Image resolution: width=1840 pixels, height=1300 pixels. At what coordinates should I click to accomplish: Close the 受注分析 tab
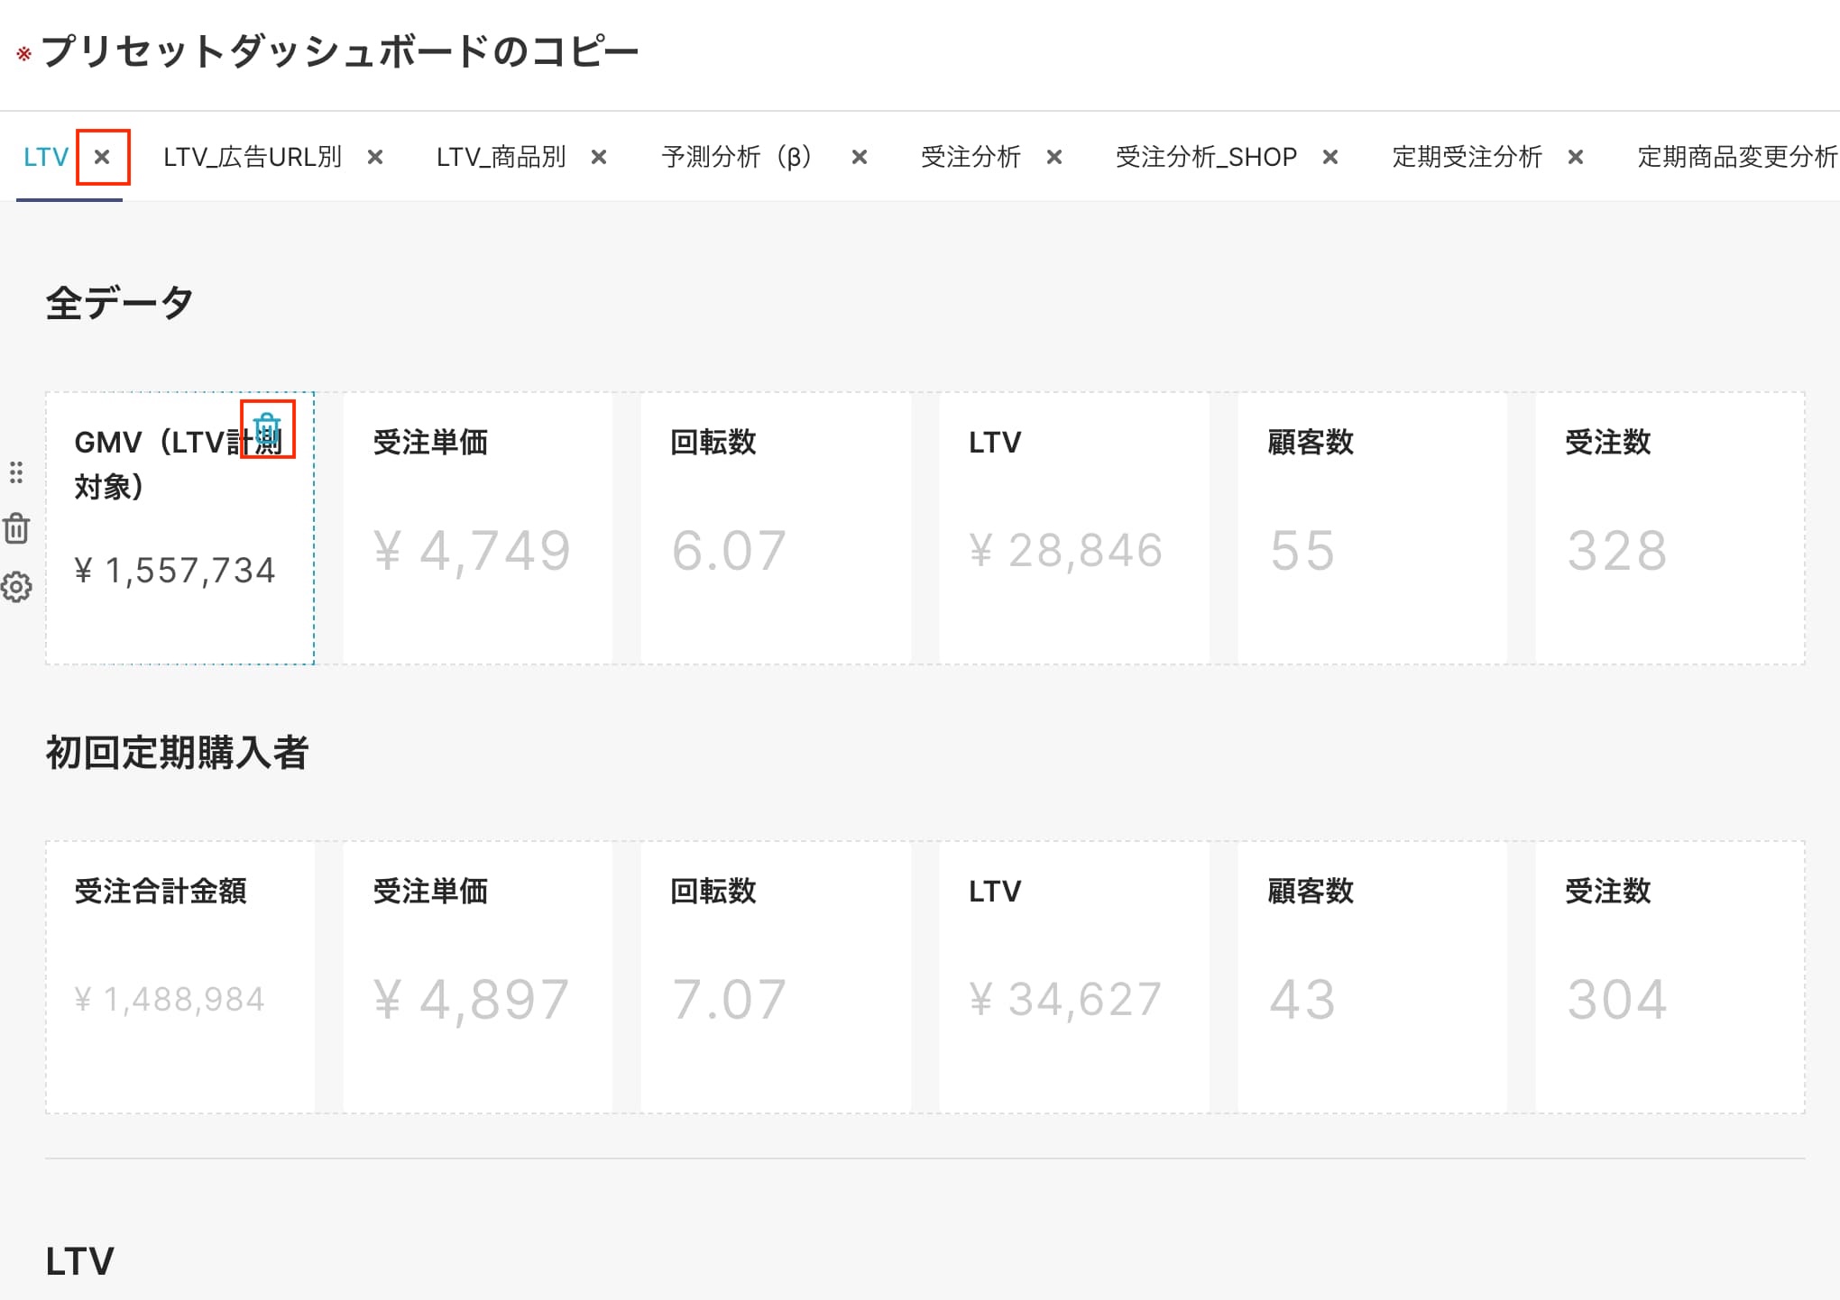[1054, 158]
